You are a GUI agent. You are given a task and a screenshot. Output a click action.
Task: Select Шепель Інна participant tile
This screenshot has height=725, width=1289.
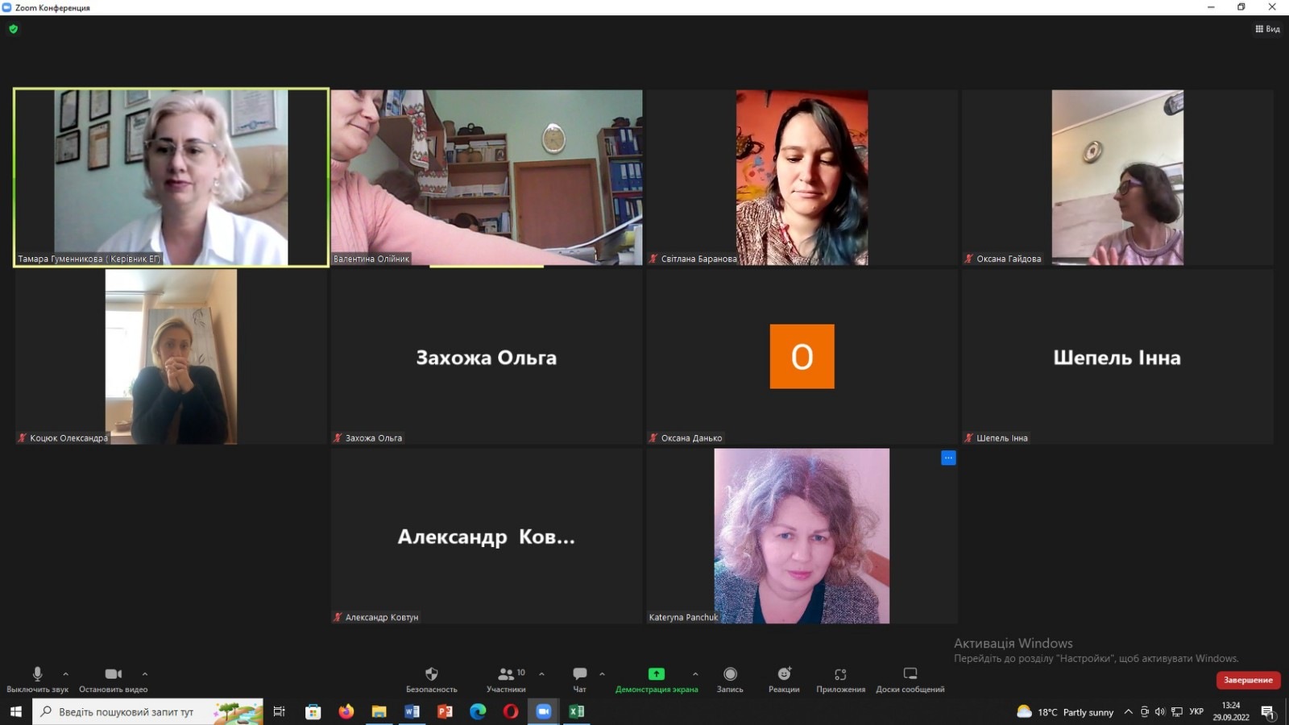tap(1117, 357)
